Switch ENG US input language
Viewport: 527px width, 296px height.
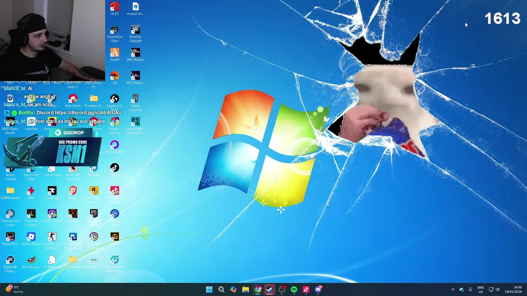pos(481,289)
